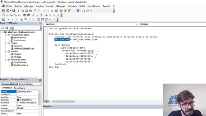Click the code window horizontal scrollbar
The height and width of the screenshot is (116, 206).
[x=64, y=101]
